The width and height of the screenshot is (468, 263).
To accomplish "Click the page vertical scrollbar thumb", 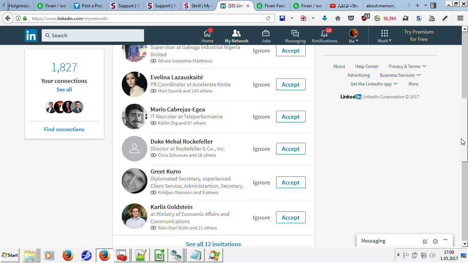I will click(465, 130).
